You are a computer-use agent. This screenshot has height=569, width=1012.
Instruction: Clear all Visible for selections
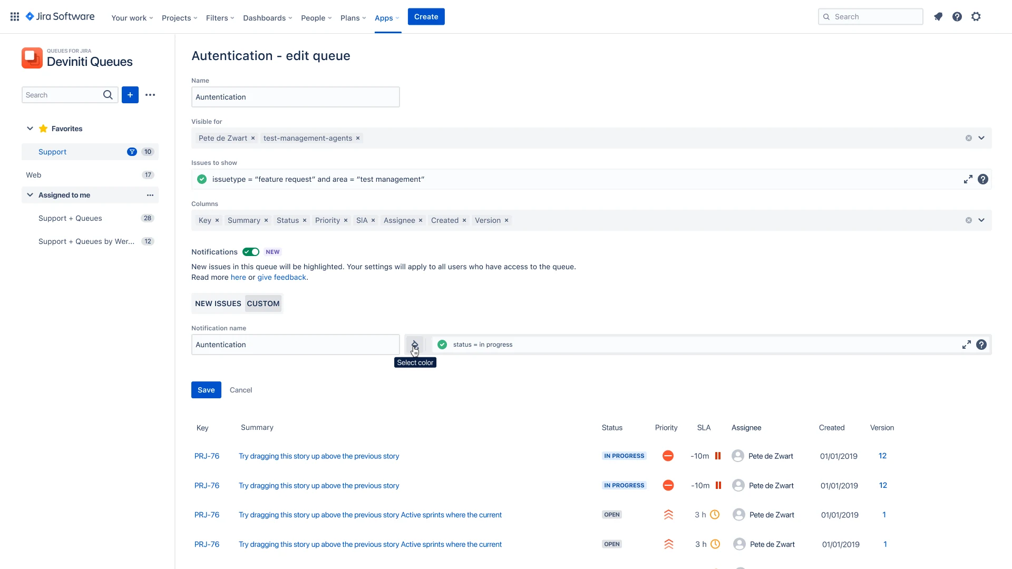click(x=969, y=138)
